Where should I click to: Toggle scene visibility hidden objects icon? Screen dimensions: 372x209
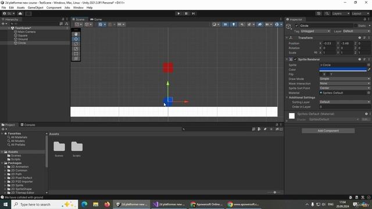260,24
